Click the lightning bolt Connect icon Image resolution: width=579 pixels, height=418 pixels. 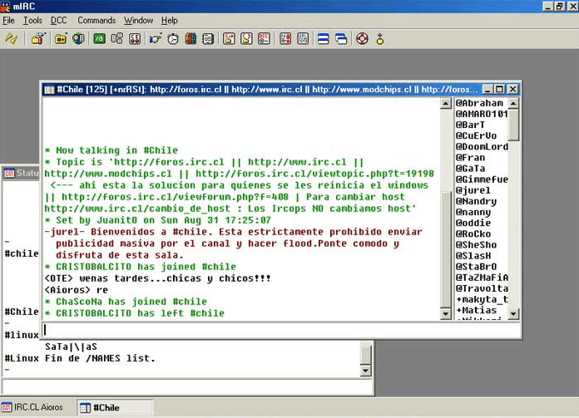pos(12,38)
